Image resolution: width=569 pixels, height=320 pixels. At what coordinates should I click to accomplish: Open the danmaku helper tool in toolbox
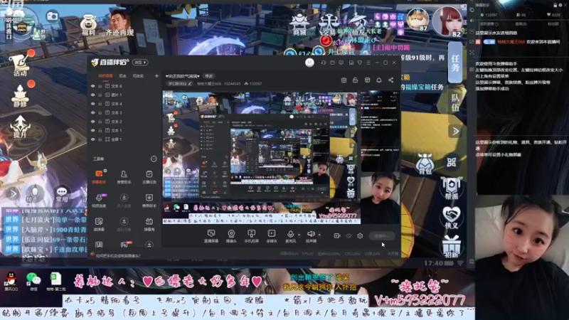(x=99, y=176)
